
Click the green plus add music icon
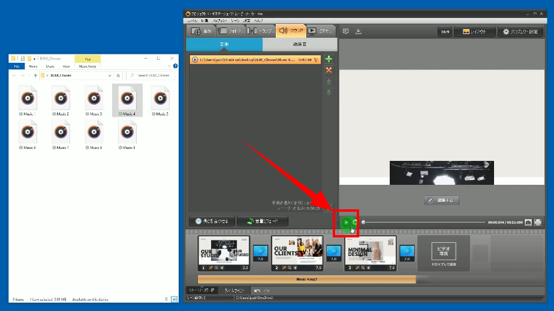coord(329,60)
